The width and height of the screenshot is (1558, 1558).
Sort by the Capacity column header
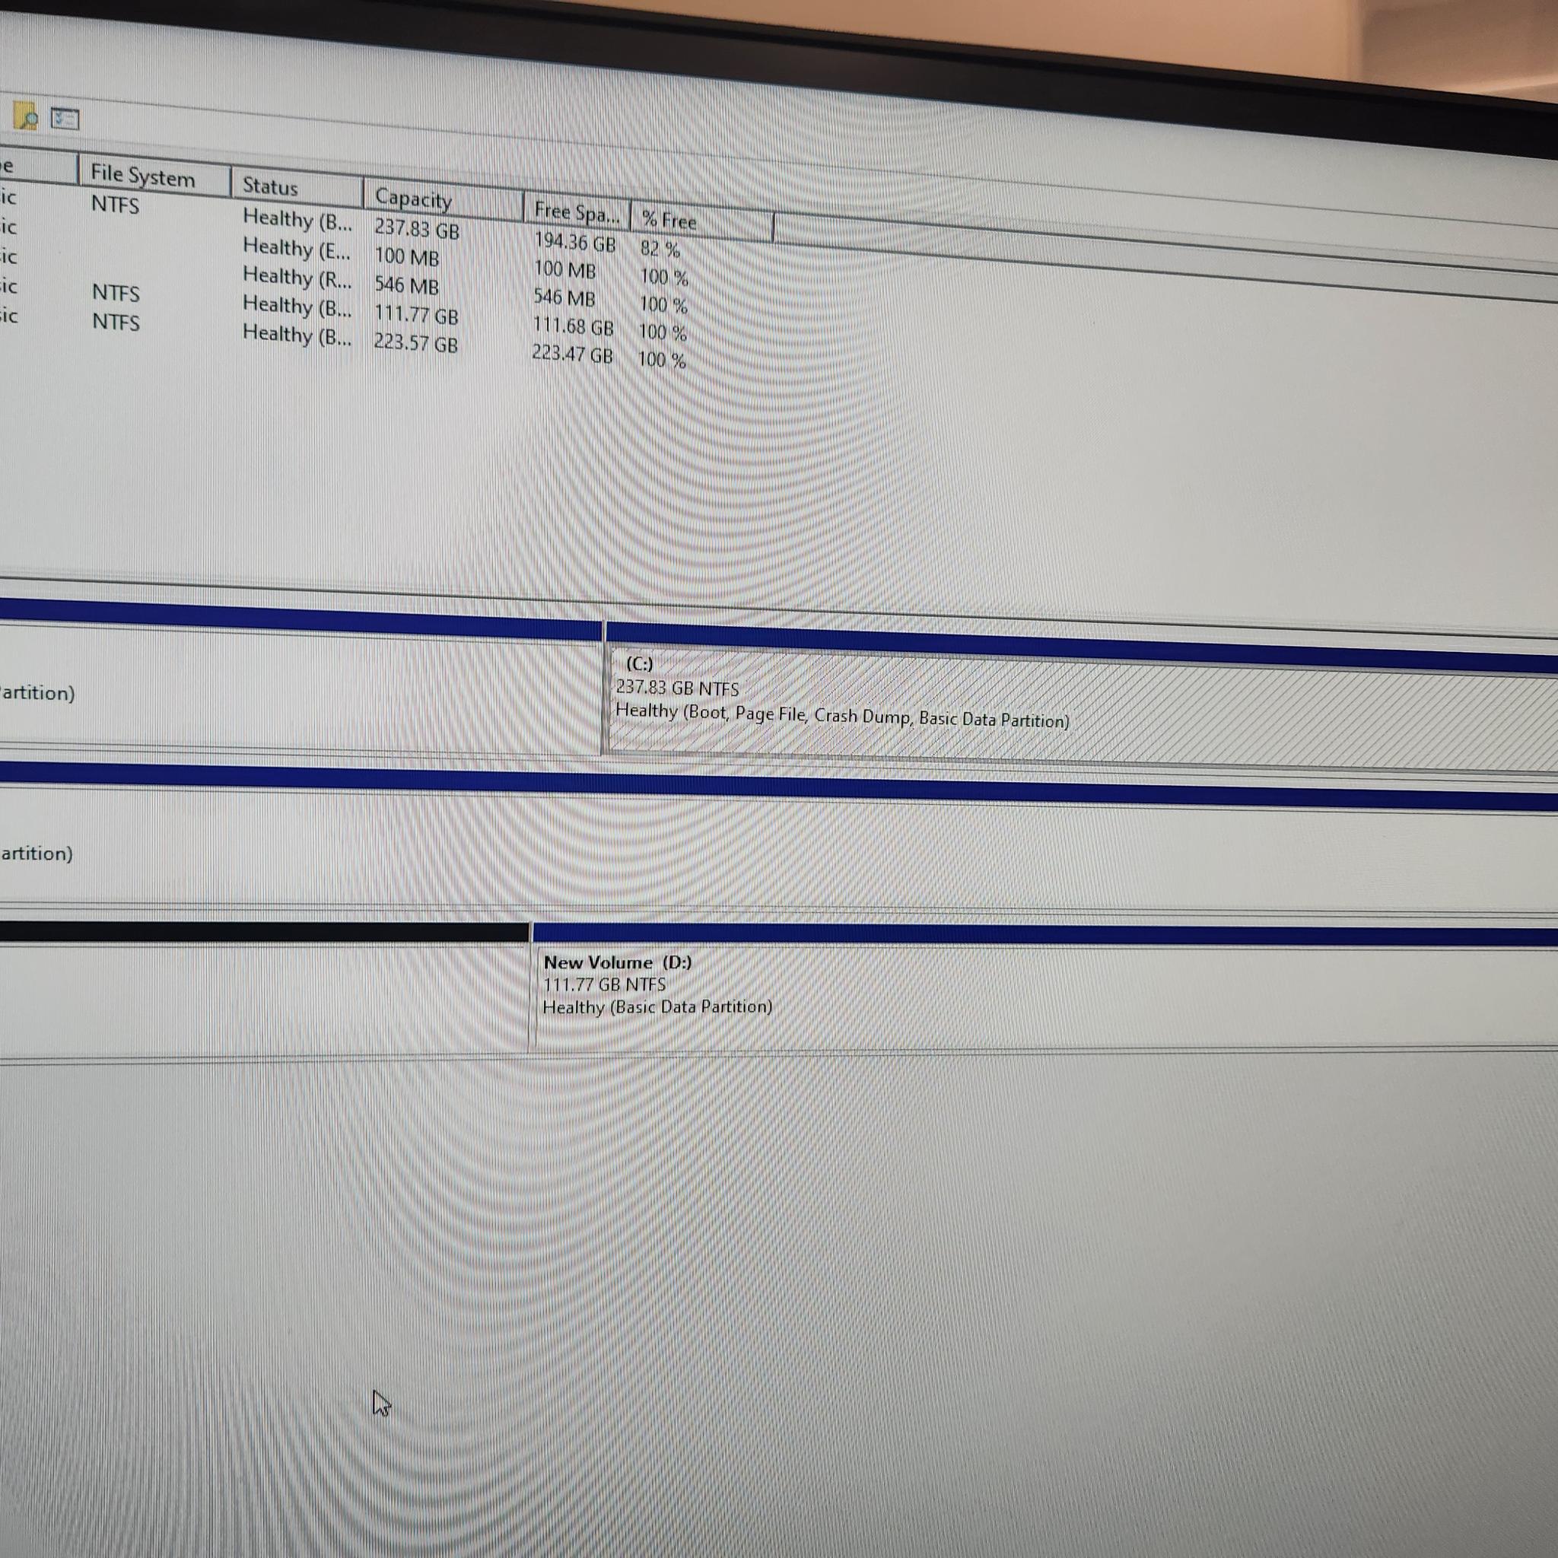(443, 199)
